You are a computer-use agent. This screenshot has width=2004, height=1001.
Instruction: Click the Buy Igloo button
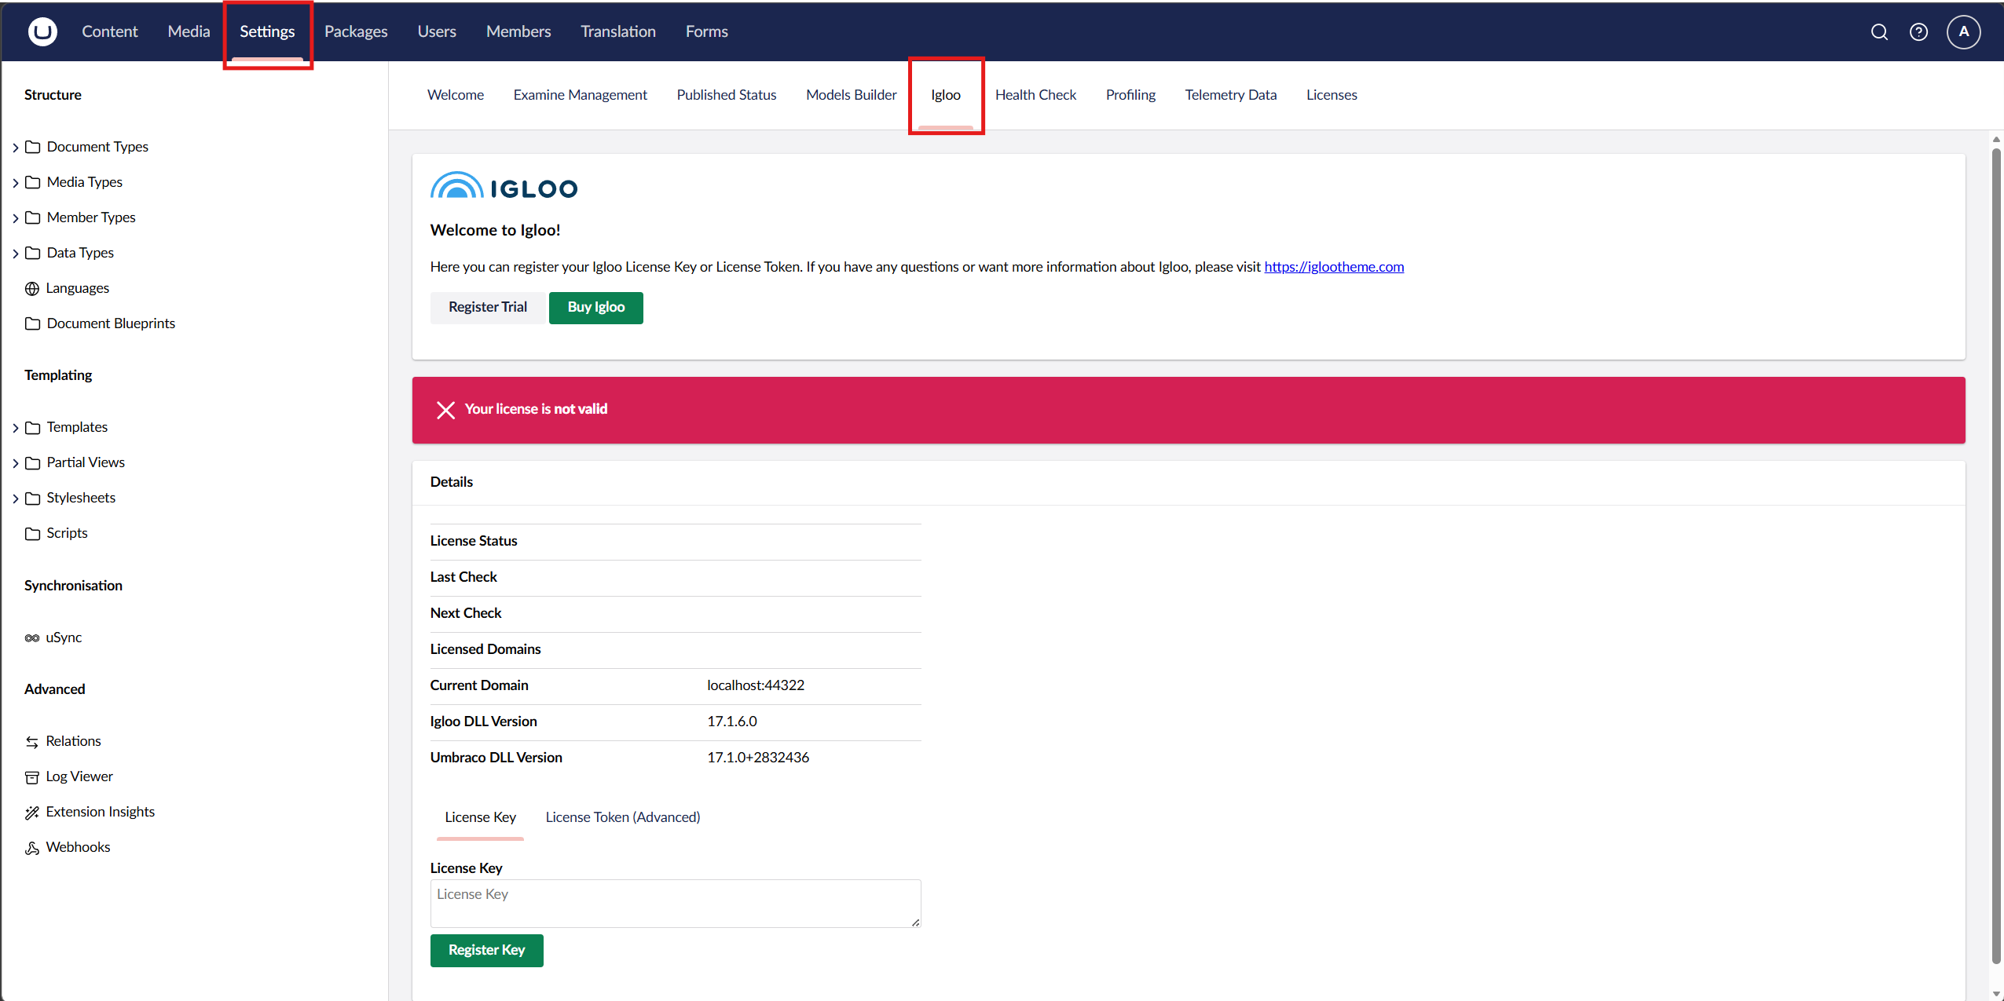[x=595, y=307]
